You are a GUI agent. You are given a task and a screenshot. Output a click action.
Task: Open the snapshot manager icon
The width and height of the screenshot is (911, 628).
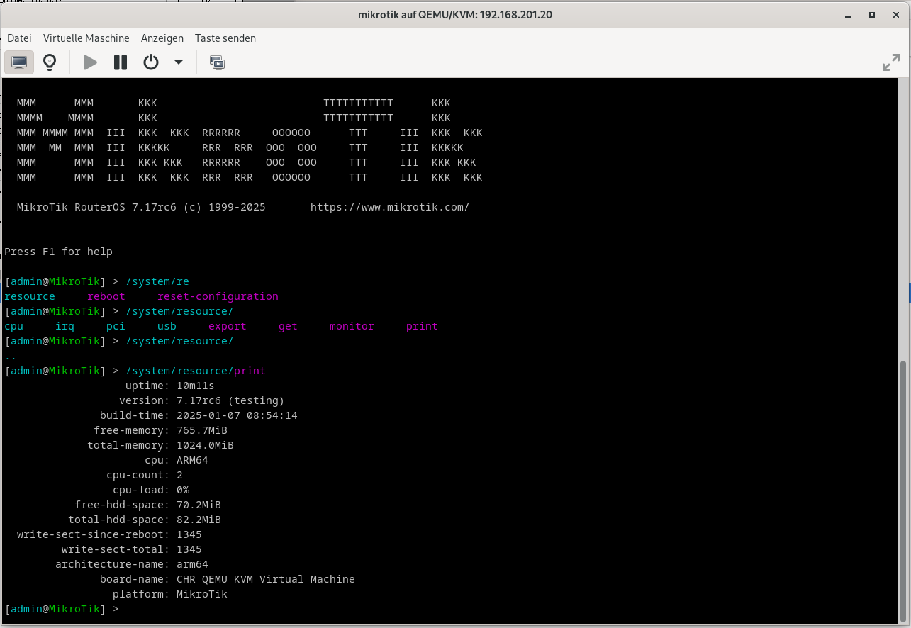[x=218, y=62]
